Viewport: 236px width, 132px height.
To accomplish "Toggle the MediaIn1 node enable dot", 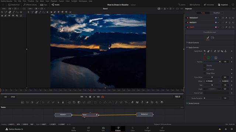I will (x=187, y=23).
